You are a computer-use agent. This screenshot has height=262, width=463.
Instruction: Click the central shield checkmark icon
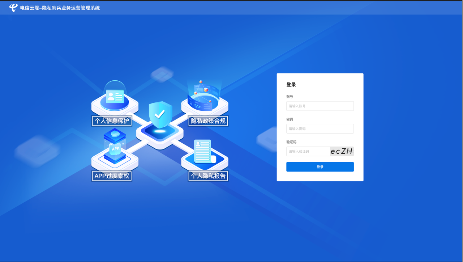(160, 115)
